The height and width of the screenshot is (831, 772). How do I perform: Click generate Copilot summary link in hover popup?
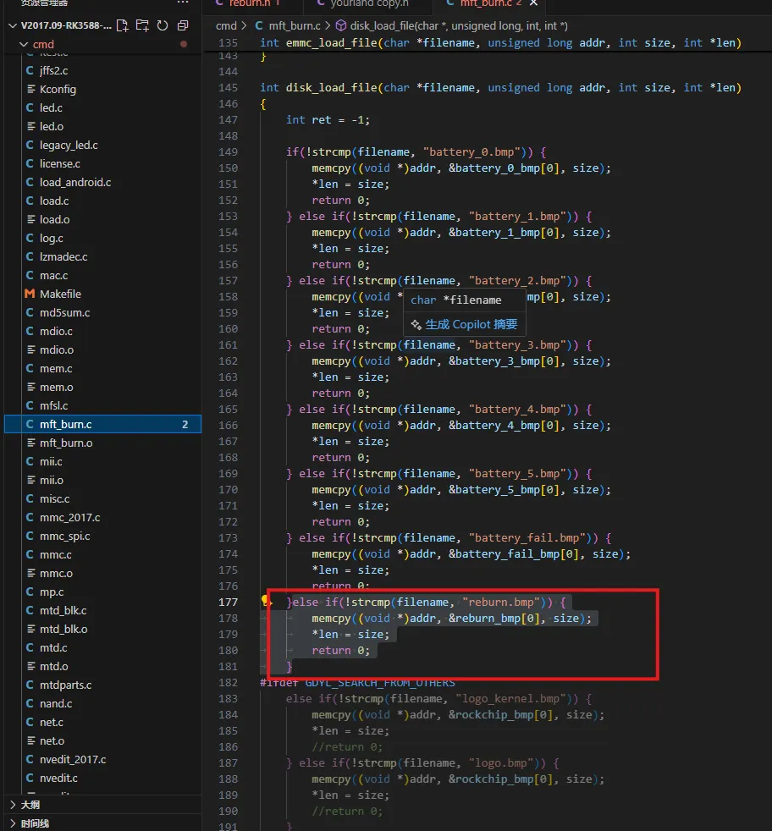pos(471,324)
